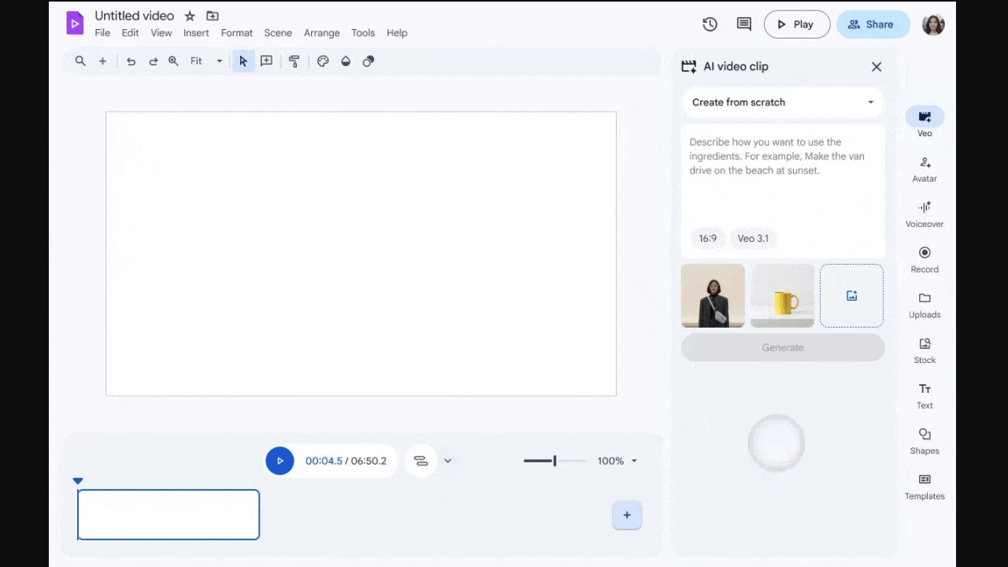Open the File menu
Viewport: 1008px width, 567px height.
[x=102, y=33]
